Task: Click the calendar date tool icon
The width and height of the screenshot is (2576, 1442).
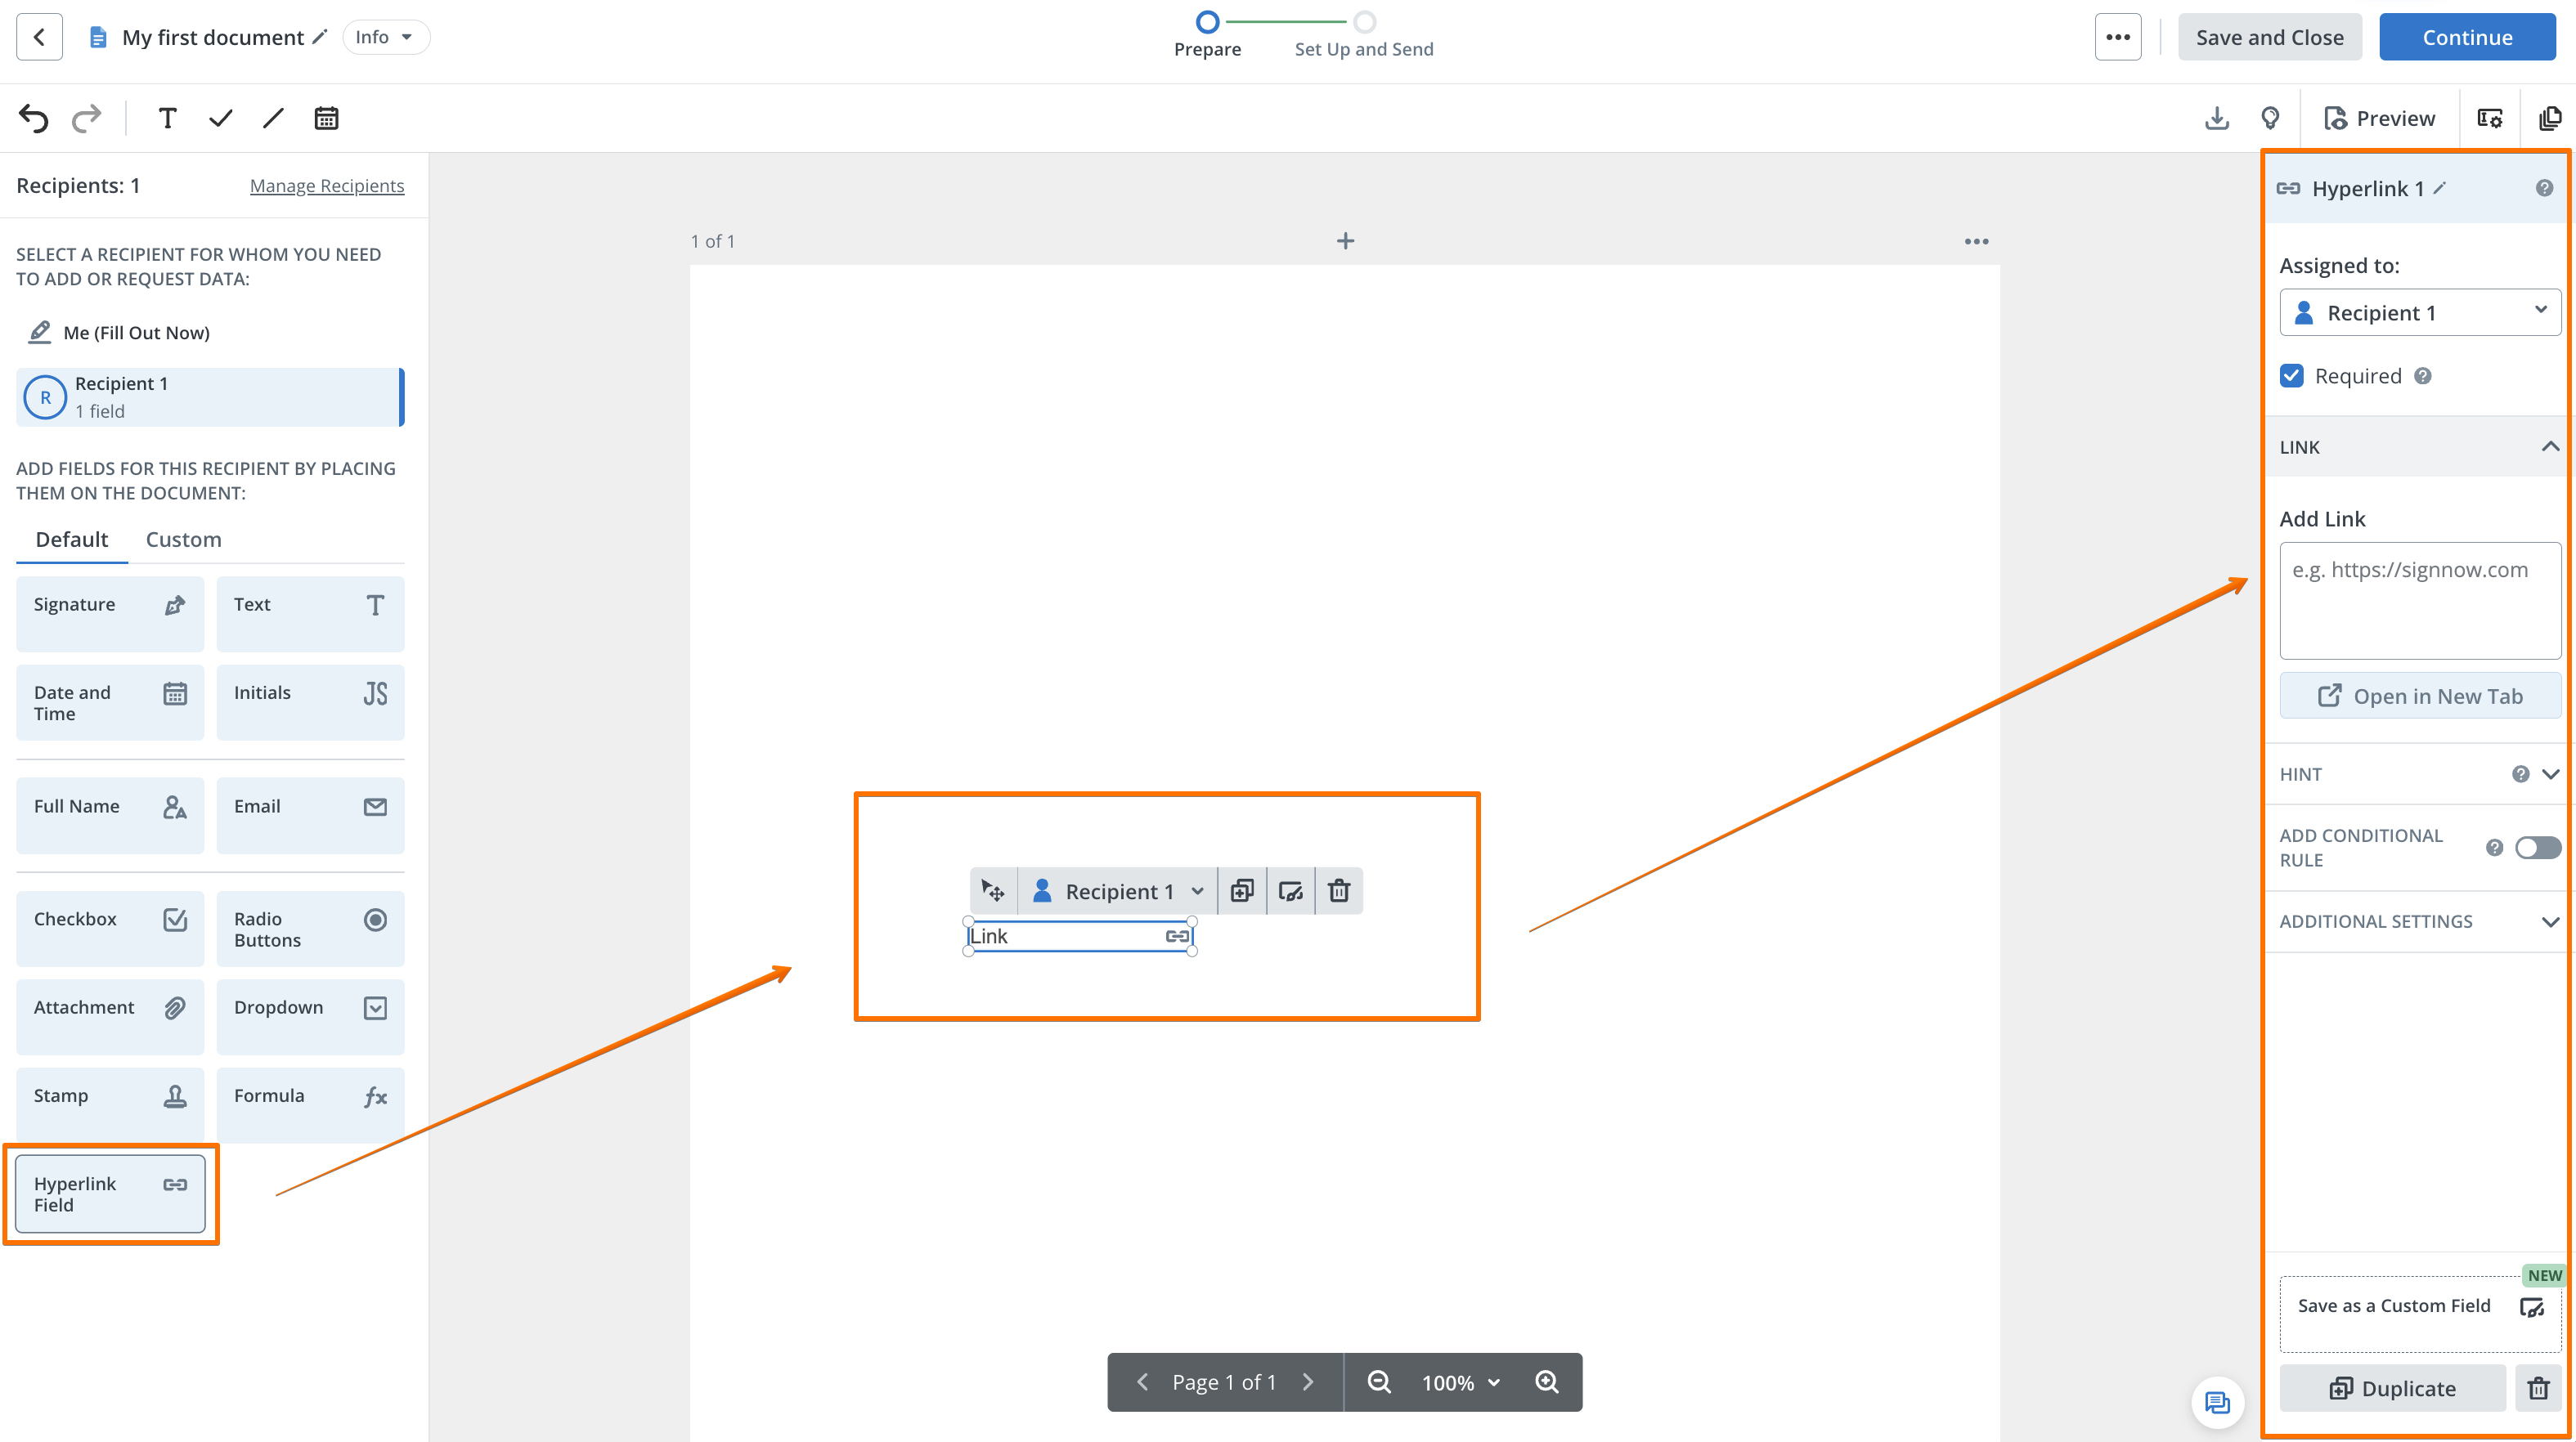Action: pyautogui.click(x=326, y=118)
